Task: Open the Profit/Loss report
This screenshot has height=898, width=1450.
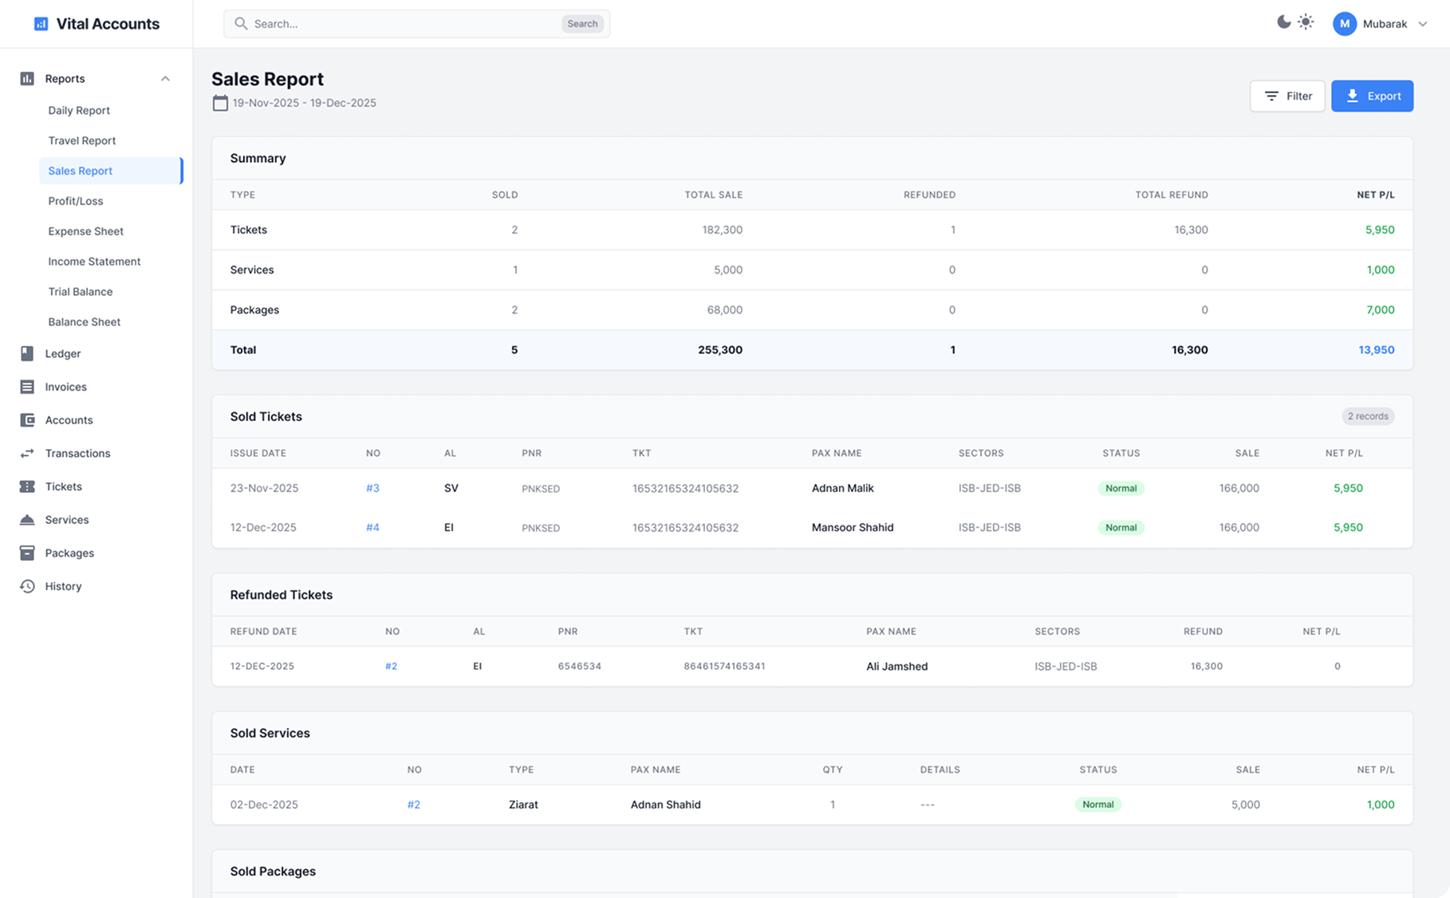Action: pos(76,201)
